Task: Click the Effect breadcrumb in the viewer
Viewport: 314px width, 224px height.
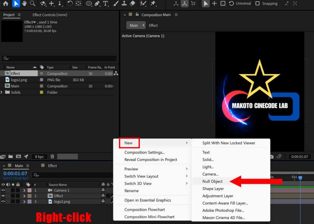Action: pyautogui.click(x=153, y=25)
